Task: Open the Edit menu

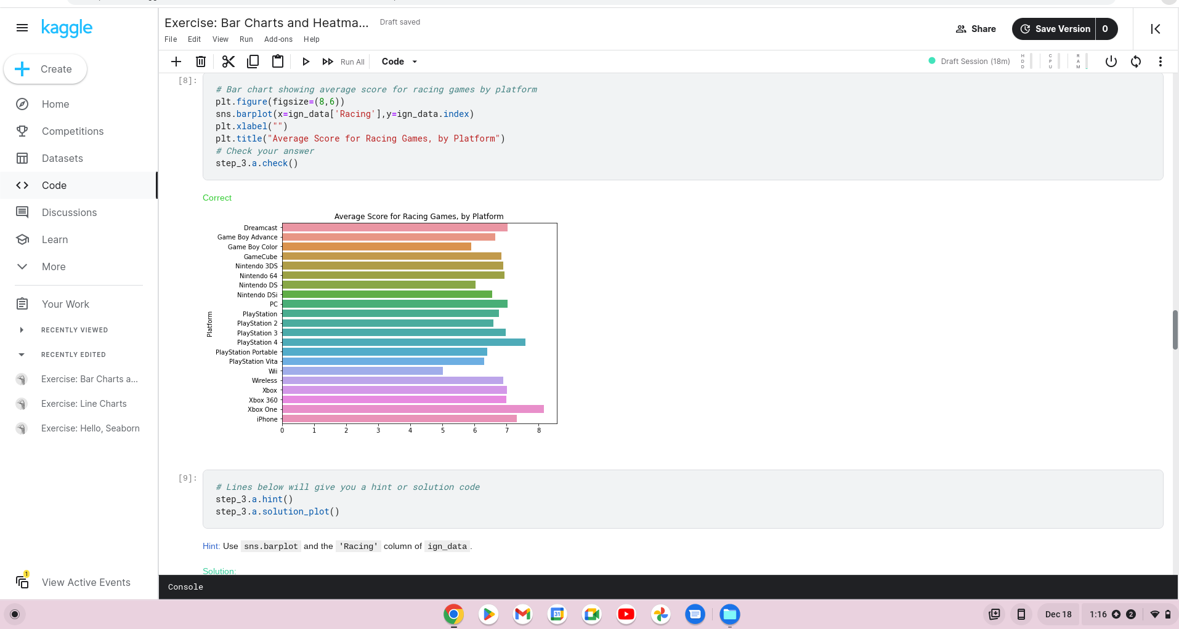Action: (x=194, y=39)
